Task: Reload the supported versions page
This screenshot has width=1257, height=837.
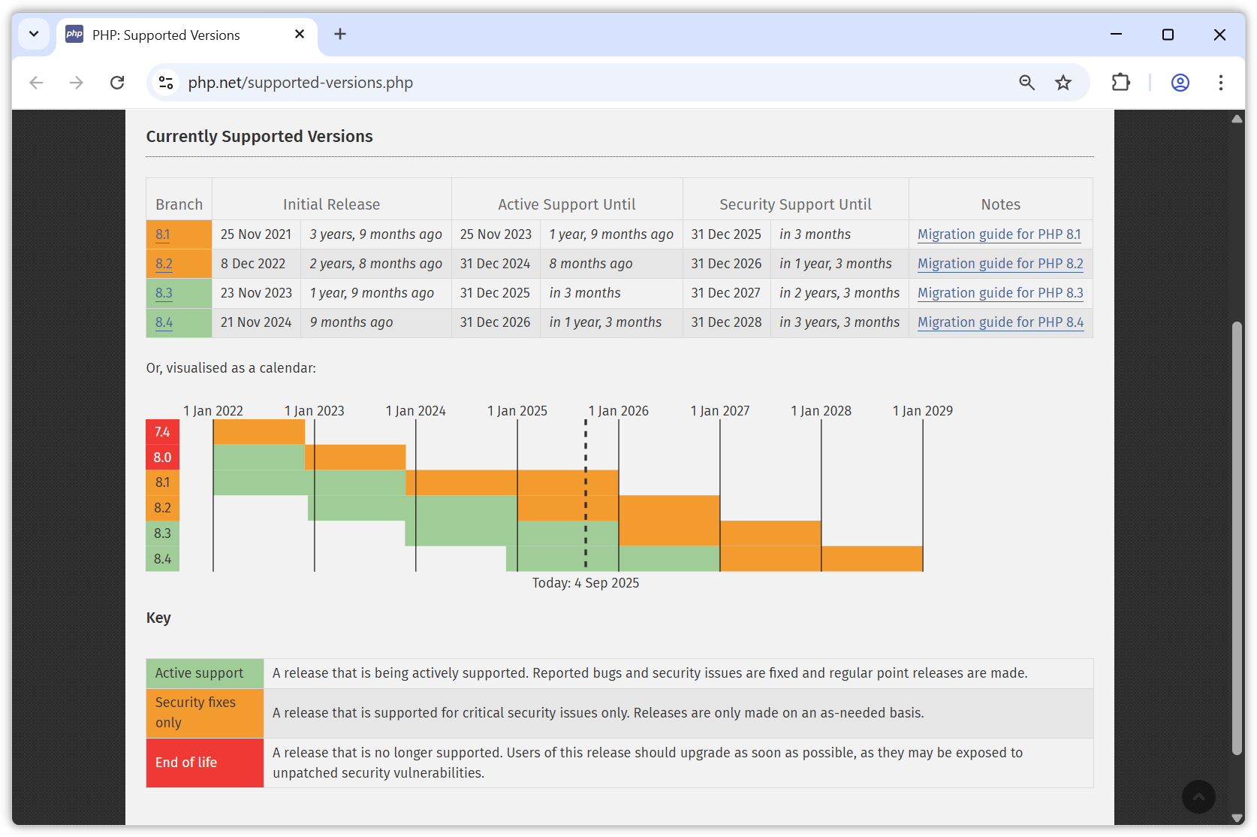Action: [x=117, y=83]
